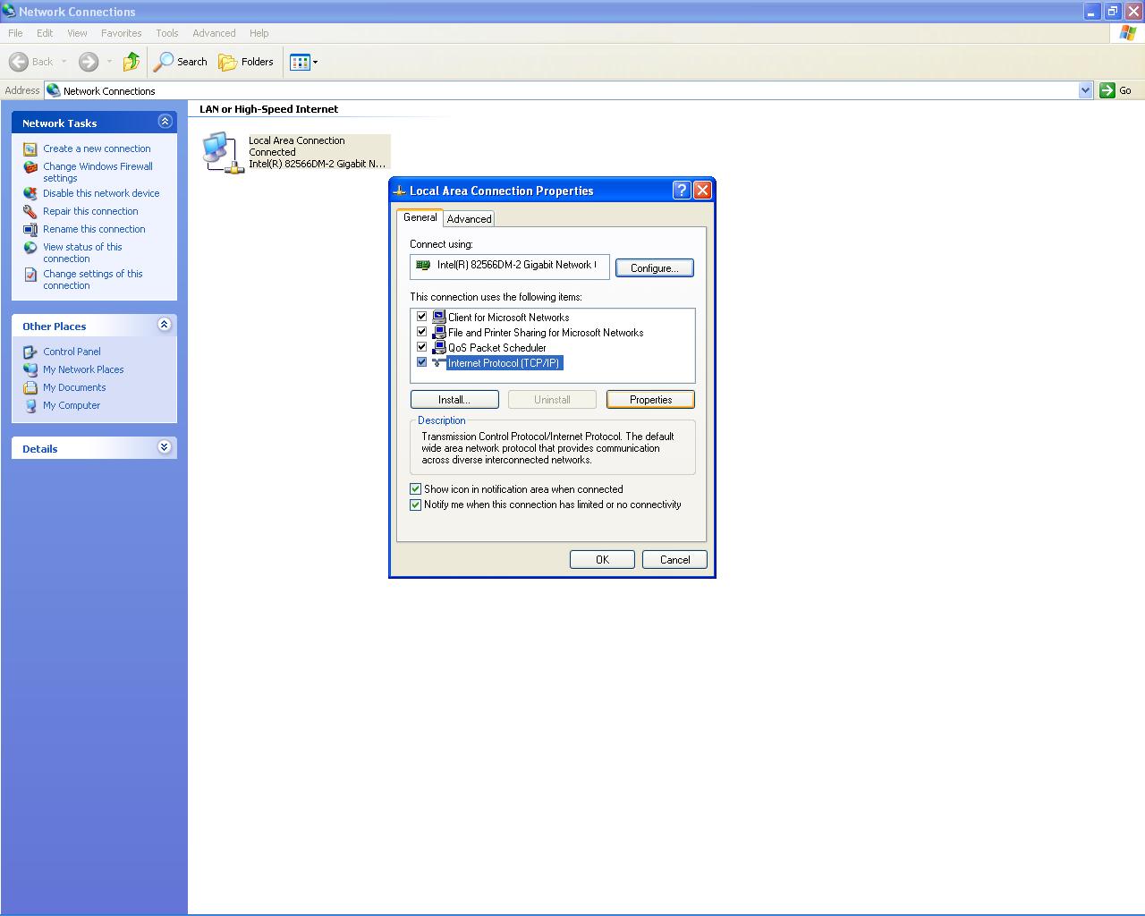The height and width of the screenshot is (916, 1145).
Task: Go up one folder level
Action: point(131,62)
